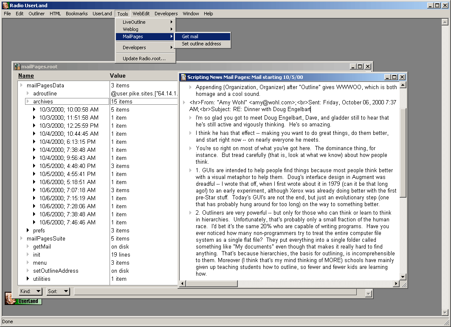Click Update Radio.root menu entry
Viewport: 451px width, 327px height.
tap(144, 59)
